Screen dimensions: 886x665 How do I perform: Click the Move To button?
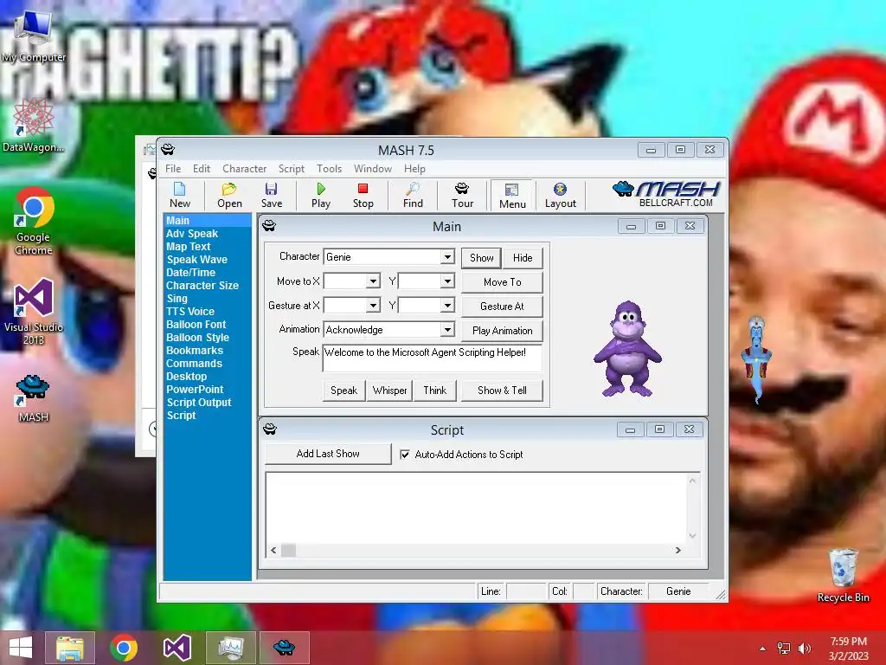coord(502,281)
